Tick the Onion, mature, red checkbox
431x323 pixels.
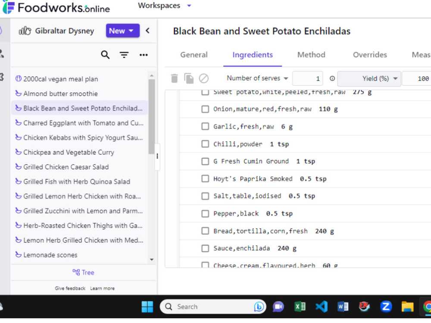click(x=205, y=109)
